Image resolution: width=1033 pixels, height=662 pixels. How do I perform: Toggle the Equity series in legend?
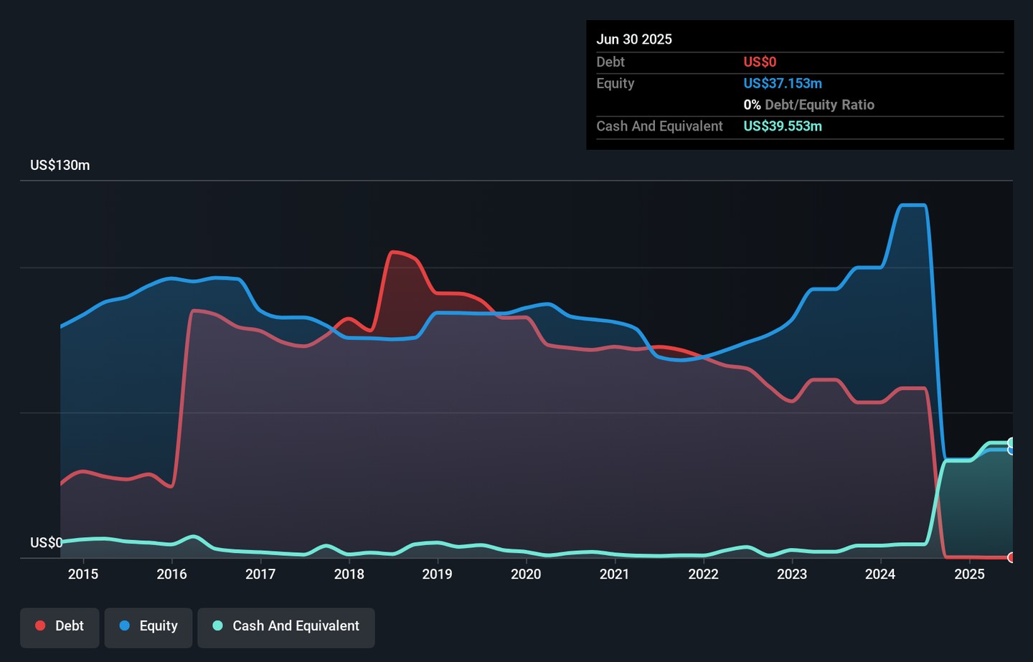[148, 627]
